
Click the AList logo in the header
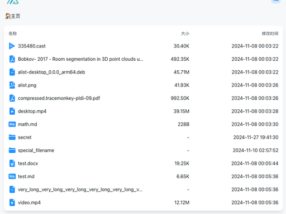pos(13,2)
